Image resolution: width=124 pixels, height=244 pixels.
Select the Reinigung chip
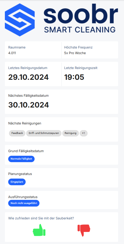(70, 133)
